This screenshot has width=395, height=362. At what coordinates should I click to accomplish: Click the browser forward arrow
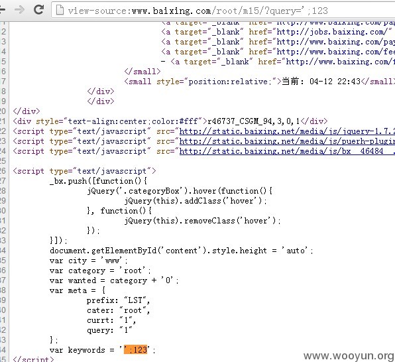point(19,10)
